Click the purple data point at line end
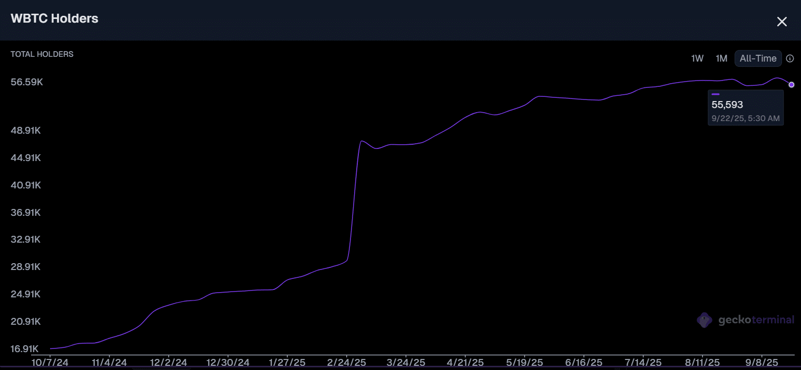This screenshot has height=370, width=801. pyautogui.click(x=791, y=85)
